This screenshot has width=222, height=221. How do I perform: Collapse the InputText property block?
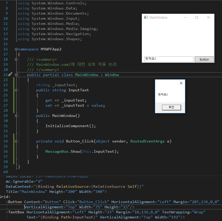(16, 90)
